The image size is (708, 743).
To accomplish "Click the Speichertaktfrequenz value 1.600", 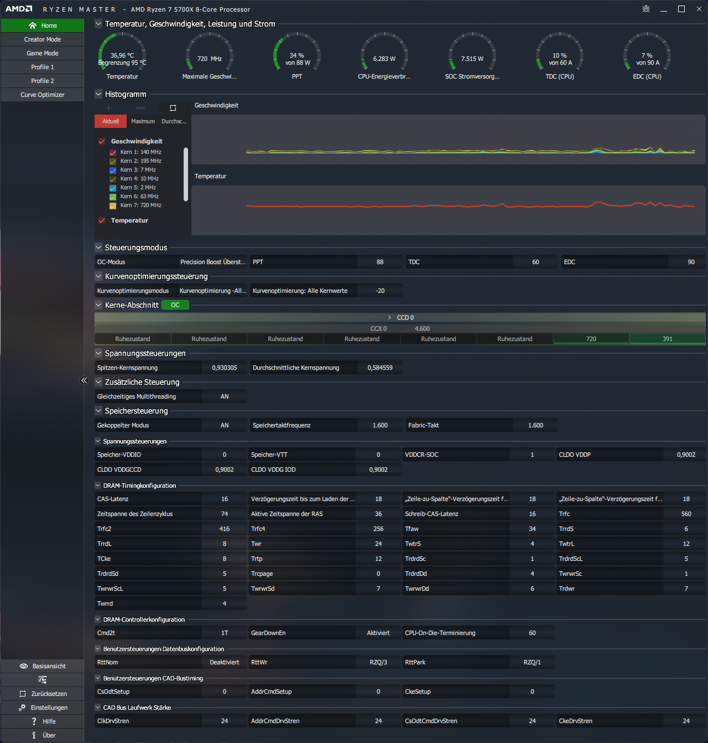I will (x=380, y=425).
